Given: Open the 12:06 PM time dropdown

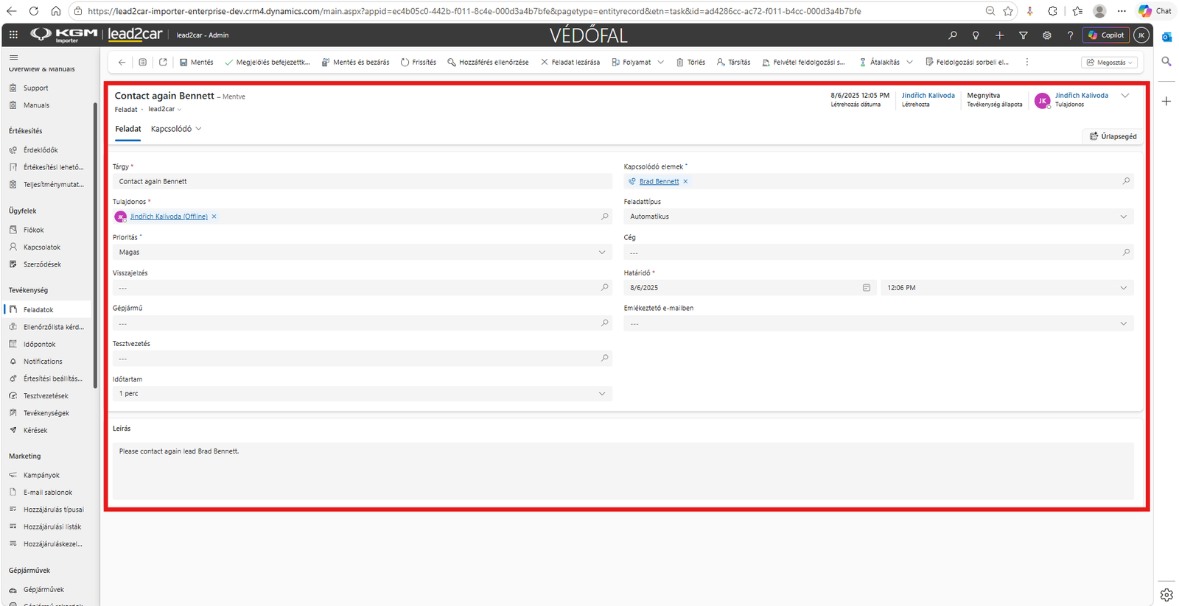Looking at the screenshot, I should point(1124,288).
